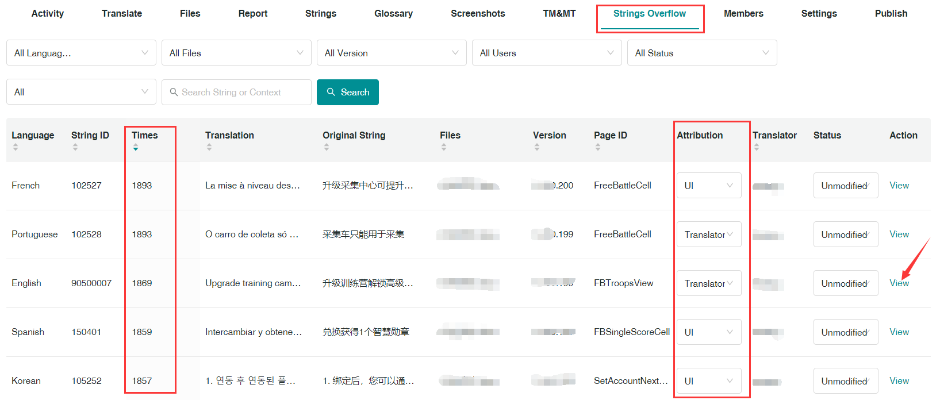Focus the Search String or Context field
Image resolution: width=940 pixels, height=400 pixels.
tap(236, 92)
